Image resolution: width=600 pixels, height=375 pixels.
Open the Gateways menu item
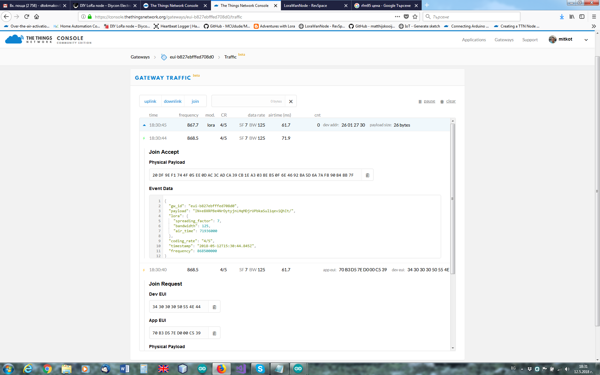(503, 40)
